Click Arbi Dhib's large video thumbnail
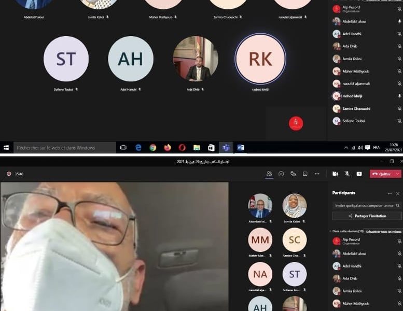 pyautogui.click(x=196, y=59)
